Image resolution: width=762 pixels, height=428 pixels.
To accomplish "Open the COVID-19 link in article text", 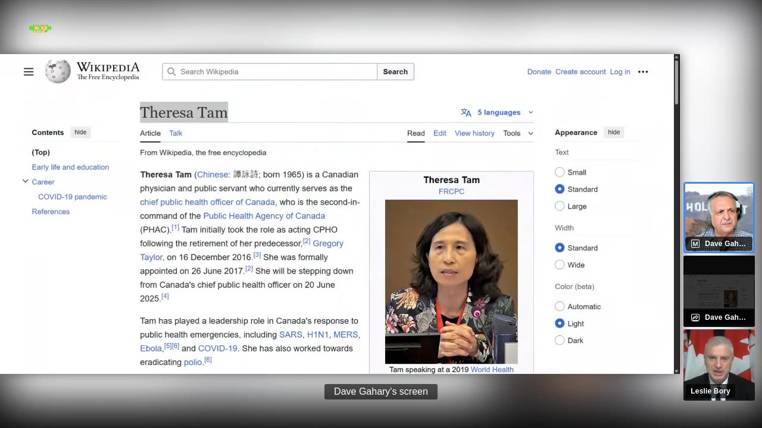I will (x=217, y=348).
